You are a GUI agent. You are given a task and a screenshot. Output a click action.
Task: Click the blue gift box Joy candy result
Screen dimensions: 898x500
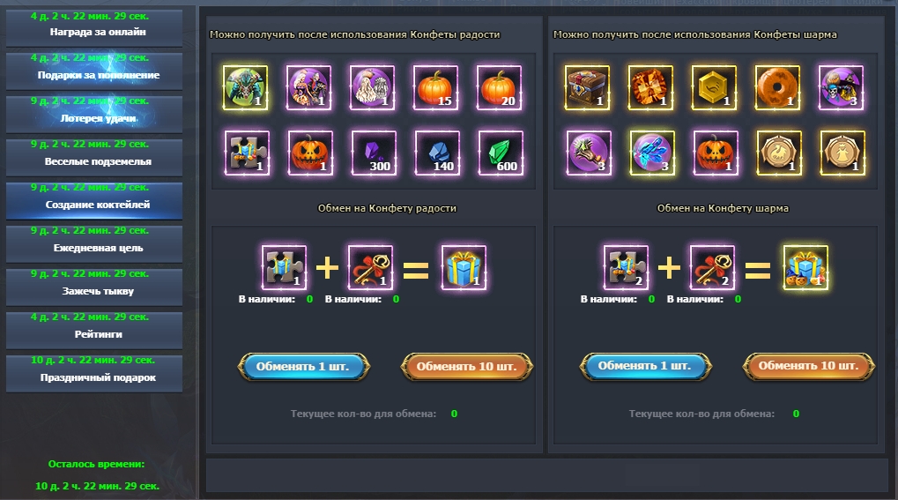click(x=464, y=268)
